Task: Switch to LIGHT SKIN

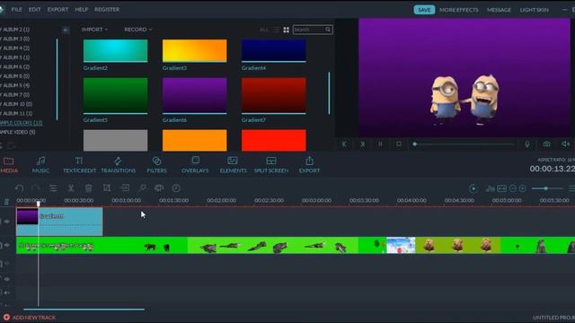Action: pyautogui.click(x=534, y=10)
